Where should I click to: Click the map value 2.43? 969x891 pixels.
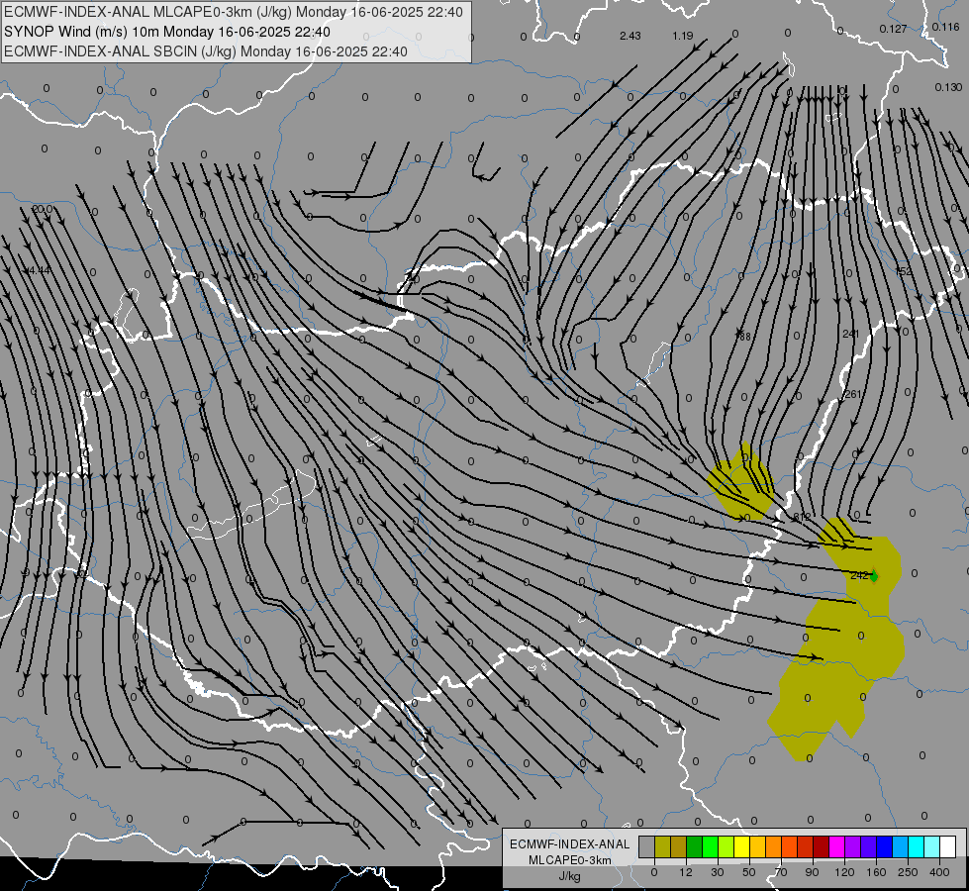[x=630, y=36]
